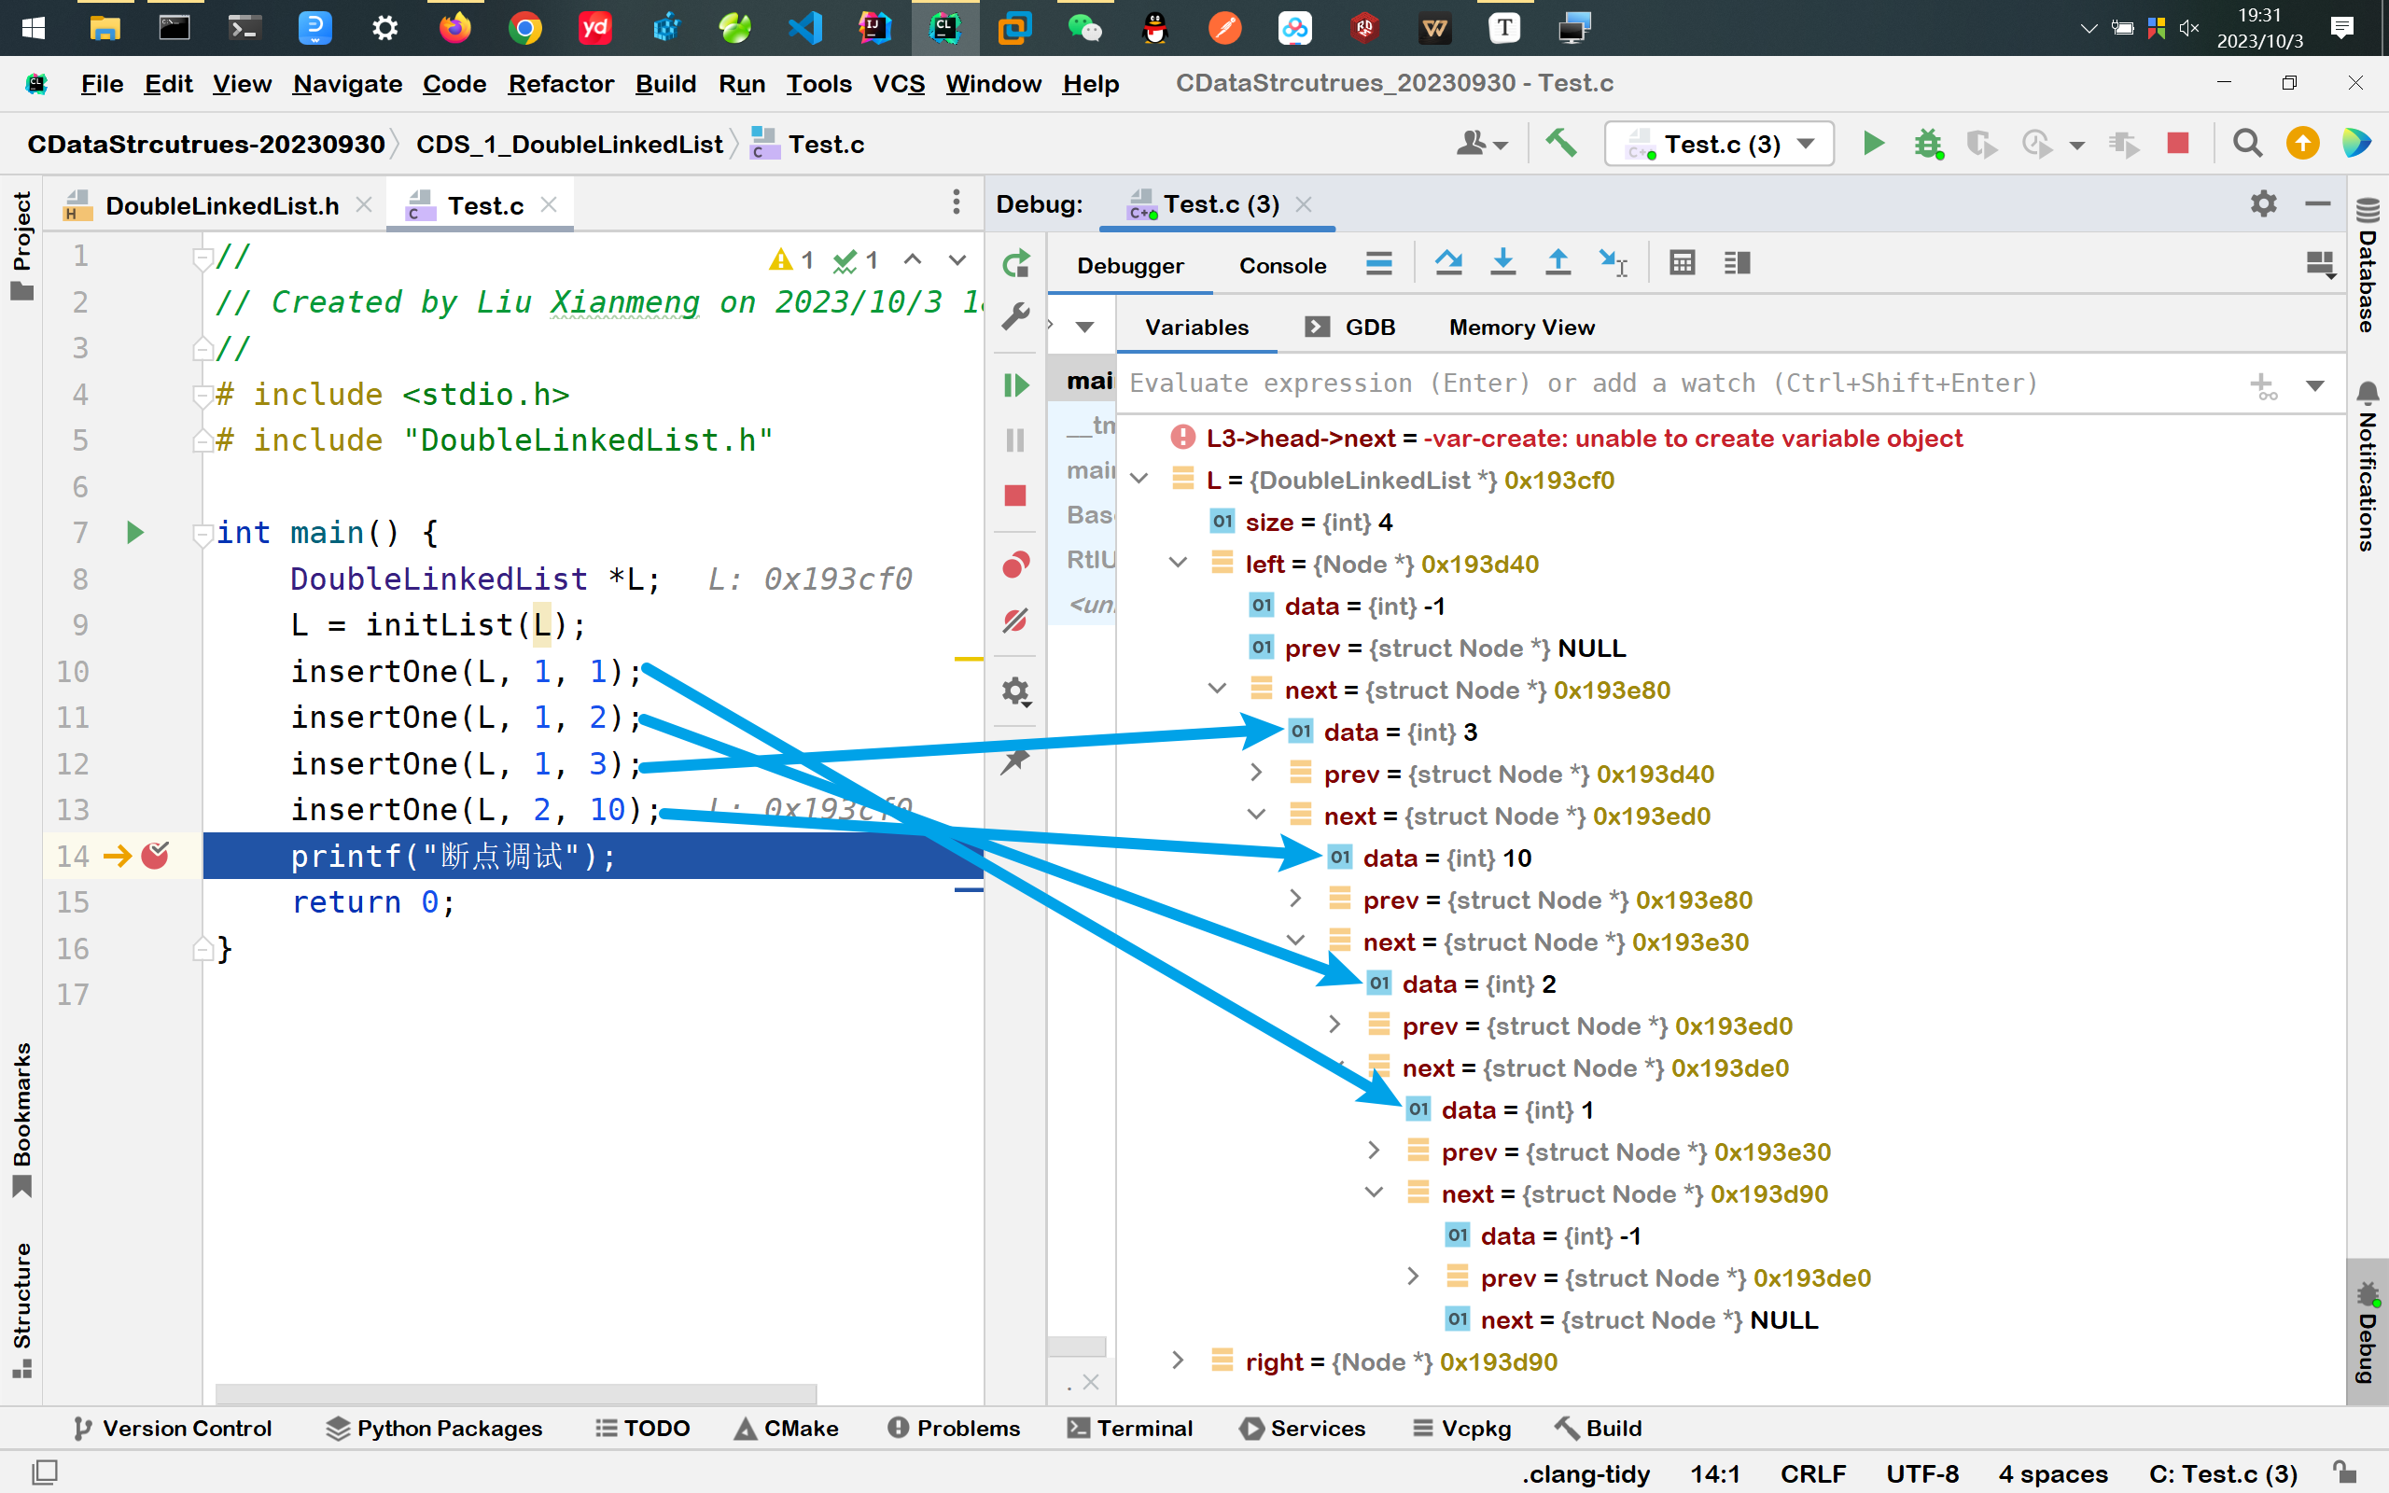
Task: Open thread selector dropdown in Frames
Action: click(1085, 328)
